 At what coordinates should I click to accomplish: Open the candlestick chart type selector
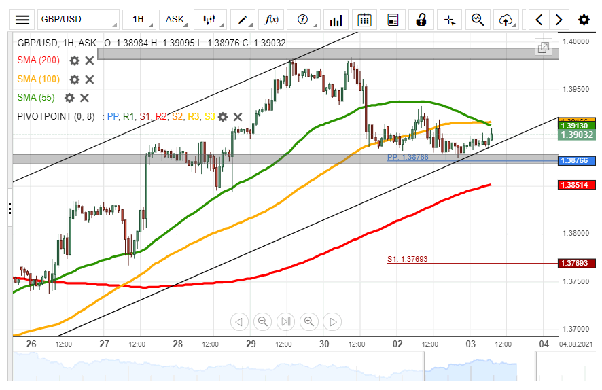tap(211, 20)
